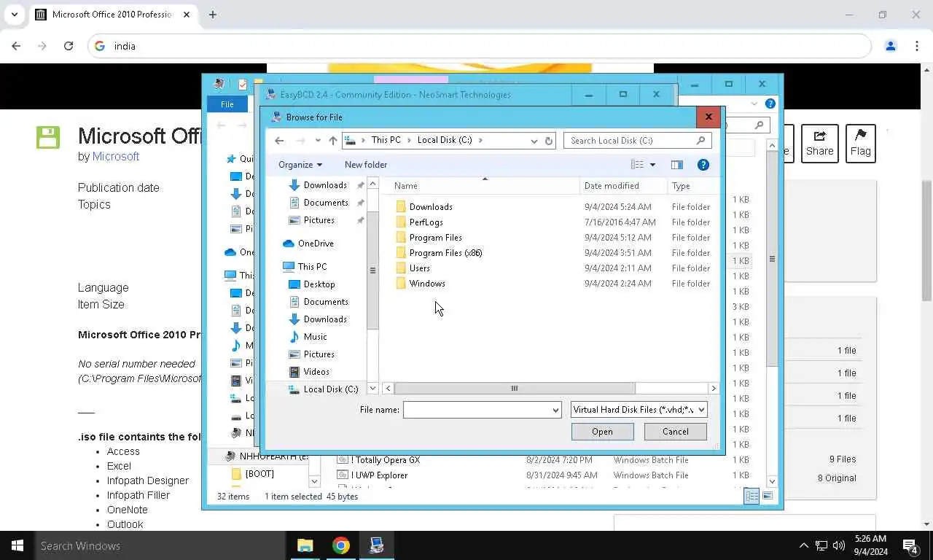Open a new Chrome tab
Viewport: 933px width, 560px height.
click(213, 15)
